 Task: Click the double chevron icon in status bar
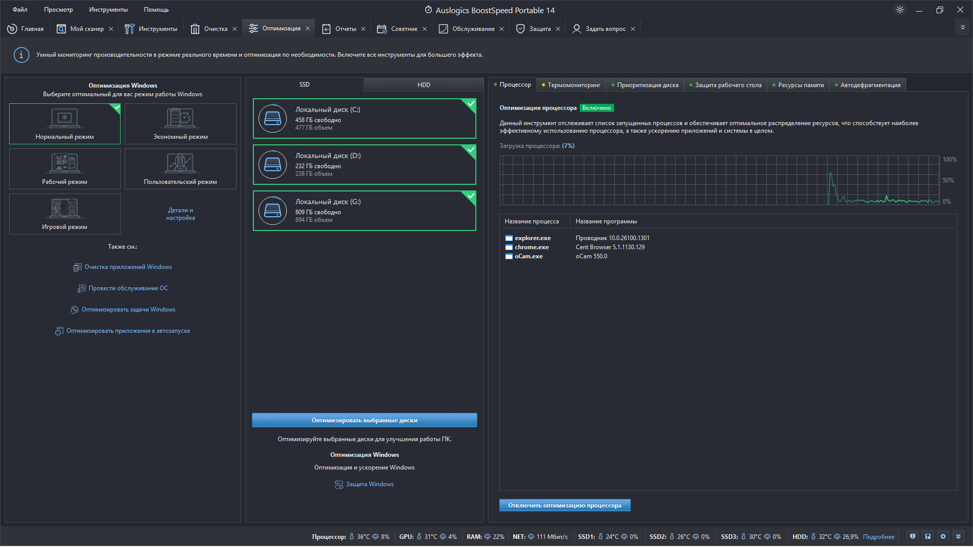958,536
